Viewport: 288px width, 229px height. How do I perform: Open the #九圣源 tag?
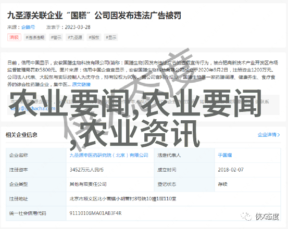[75, 37]
